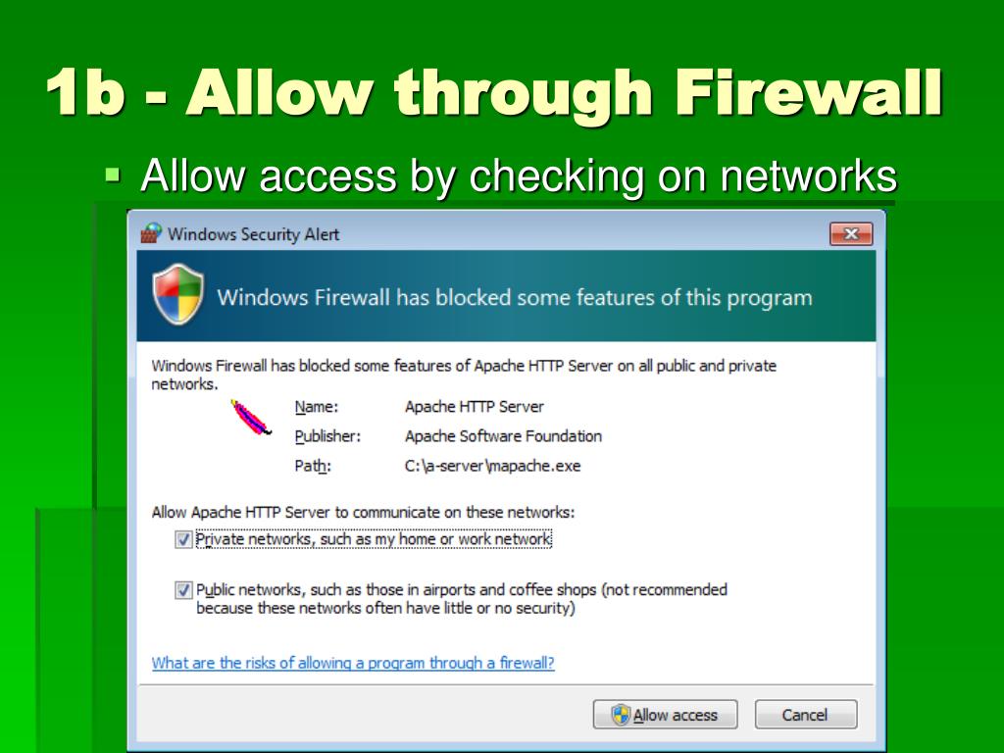Click the UAC shield on Allow access
The width and height of the screenshot is (1004, 753).
pyautogui.click(x=621, y=715)
